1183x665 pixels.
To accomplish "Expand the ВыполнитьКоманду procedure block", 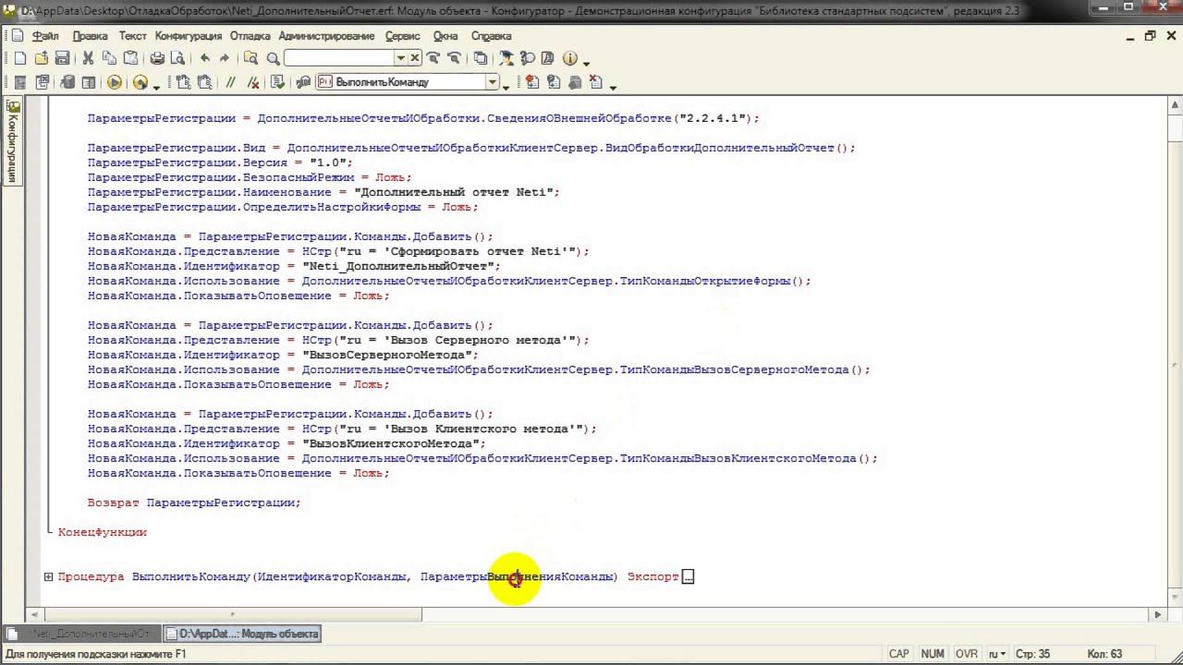I will 48,576.
